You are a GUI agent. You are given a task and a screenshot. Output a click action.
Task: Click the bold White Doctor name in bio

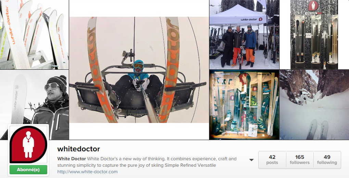coord(72,159)
